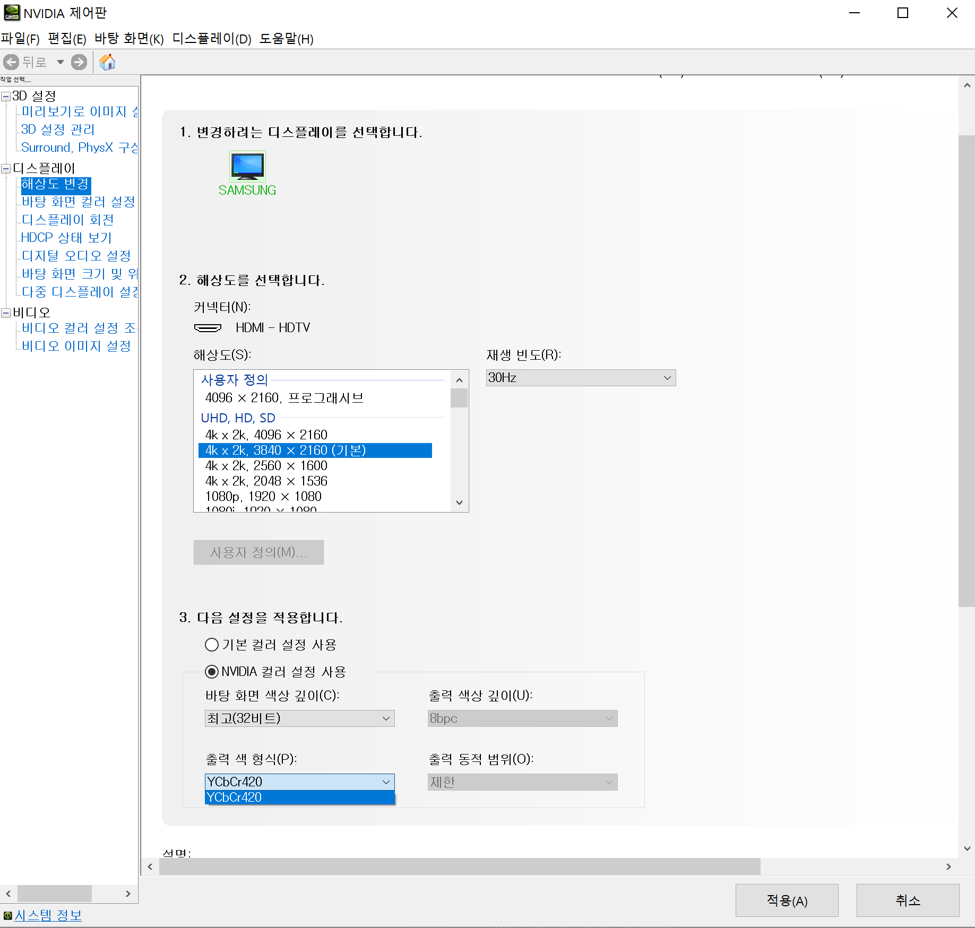
Task: Open 비디오 컬러 설정 조정 tree item
Action: pos(79,328)
